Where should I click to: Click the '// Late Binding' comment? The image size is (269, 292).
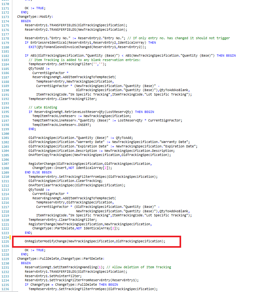point(43,108)
